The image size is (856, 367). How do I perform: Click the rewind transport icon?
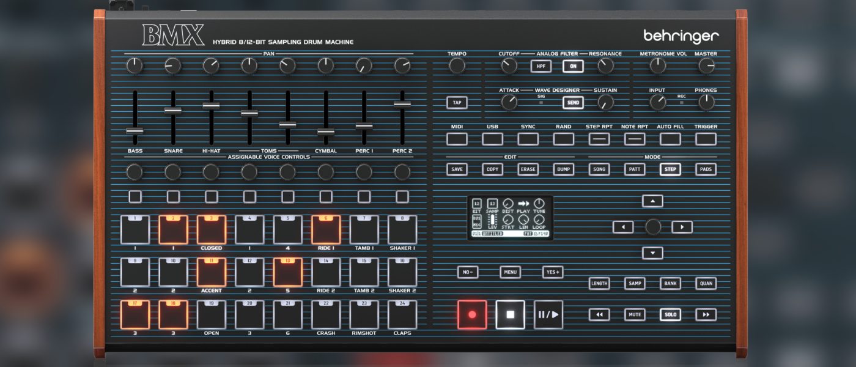(599, 314)
